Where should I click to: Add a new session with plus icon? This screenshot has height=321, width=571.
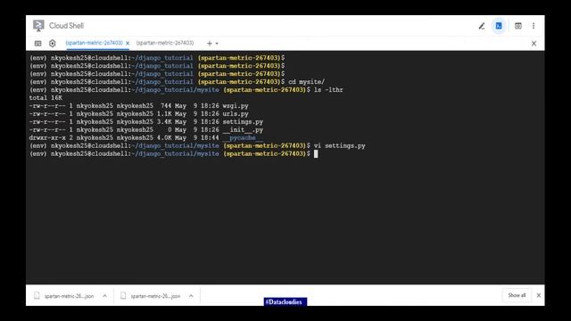[x=210, y=44]
